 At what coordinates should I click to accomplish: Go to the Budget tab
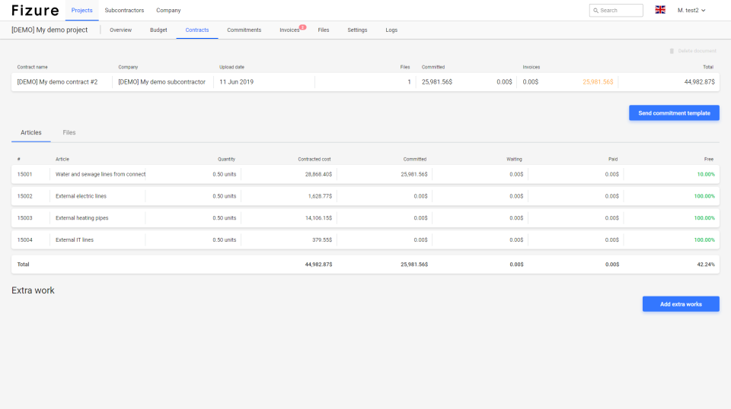tap(158, 30)
